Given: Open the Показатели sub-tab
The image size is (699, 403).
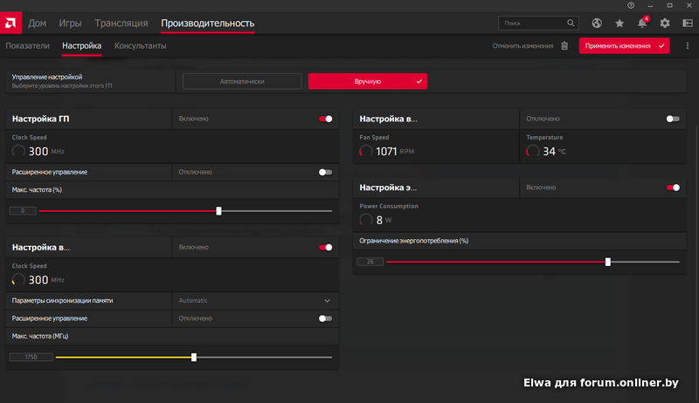Looking at the screenshot, I should click(26, 45).
